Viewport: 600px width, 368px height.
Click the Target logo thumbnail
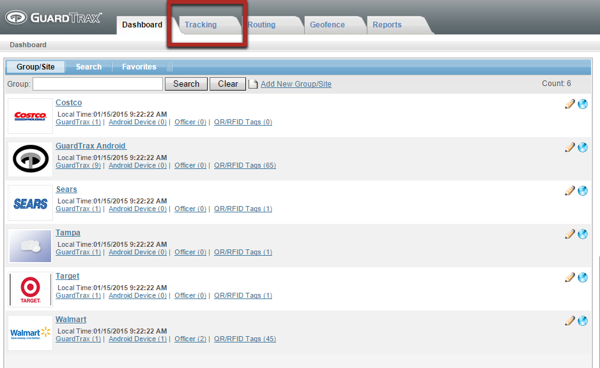point(30,290)
